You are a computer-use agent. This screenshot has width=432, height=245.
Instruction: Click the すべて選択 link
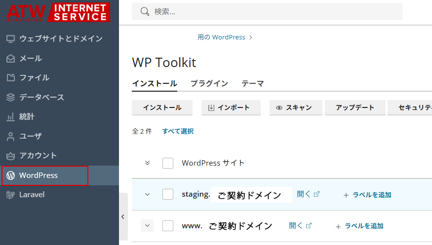coord(178,131)
